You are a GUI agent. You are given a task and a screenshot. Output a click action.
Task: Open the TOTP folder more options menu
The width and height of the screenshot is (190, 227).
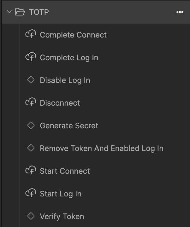(180, 12)
